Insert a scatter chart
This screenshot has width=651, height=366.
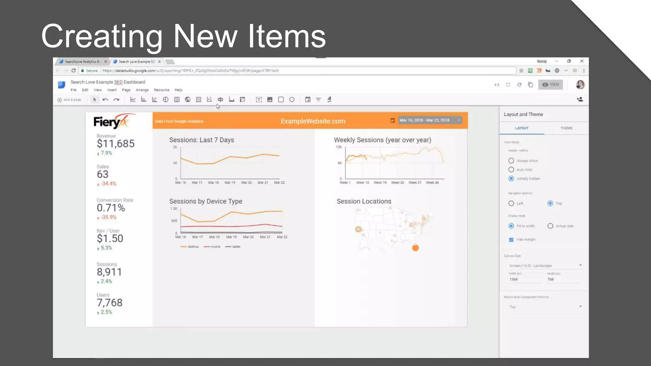tap(209, 100)
